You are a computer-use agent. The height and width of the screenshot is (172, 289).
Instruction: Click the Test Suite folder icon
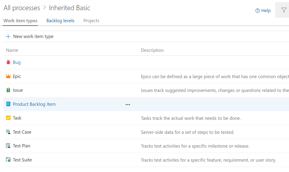(8, 160)
